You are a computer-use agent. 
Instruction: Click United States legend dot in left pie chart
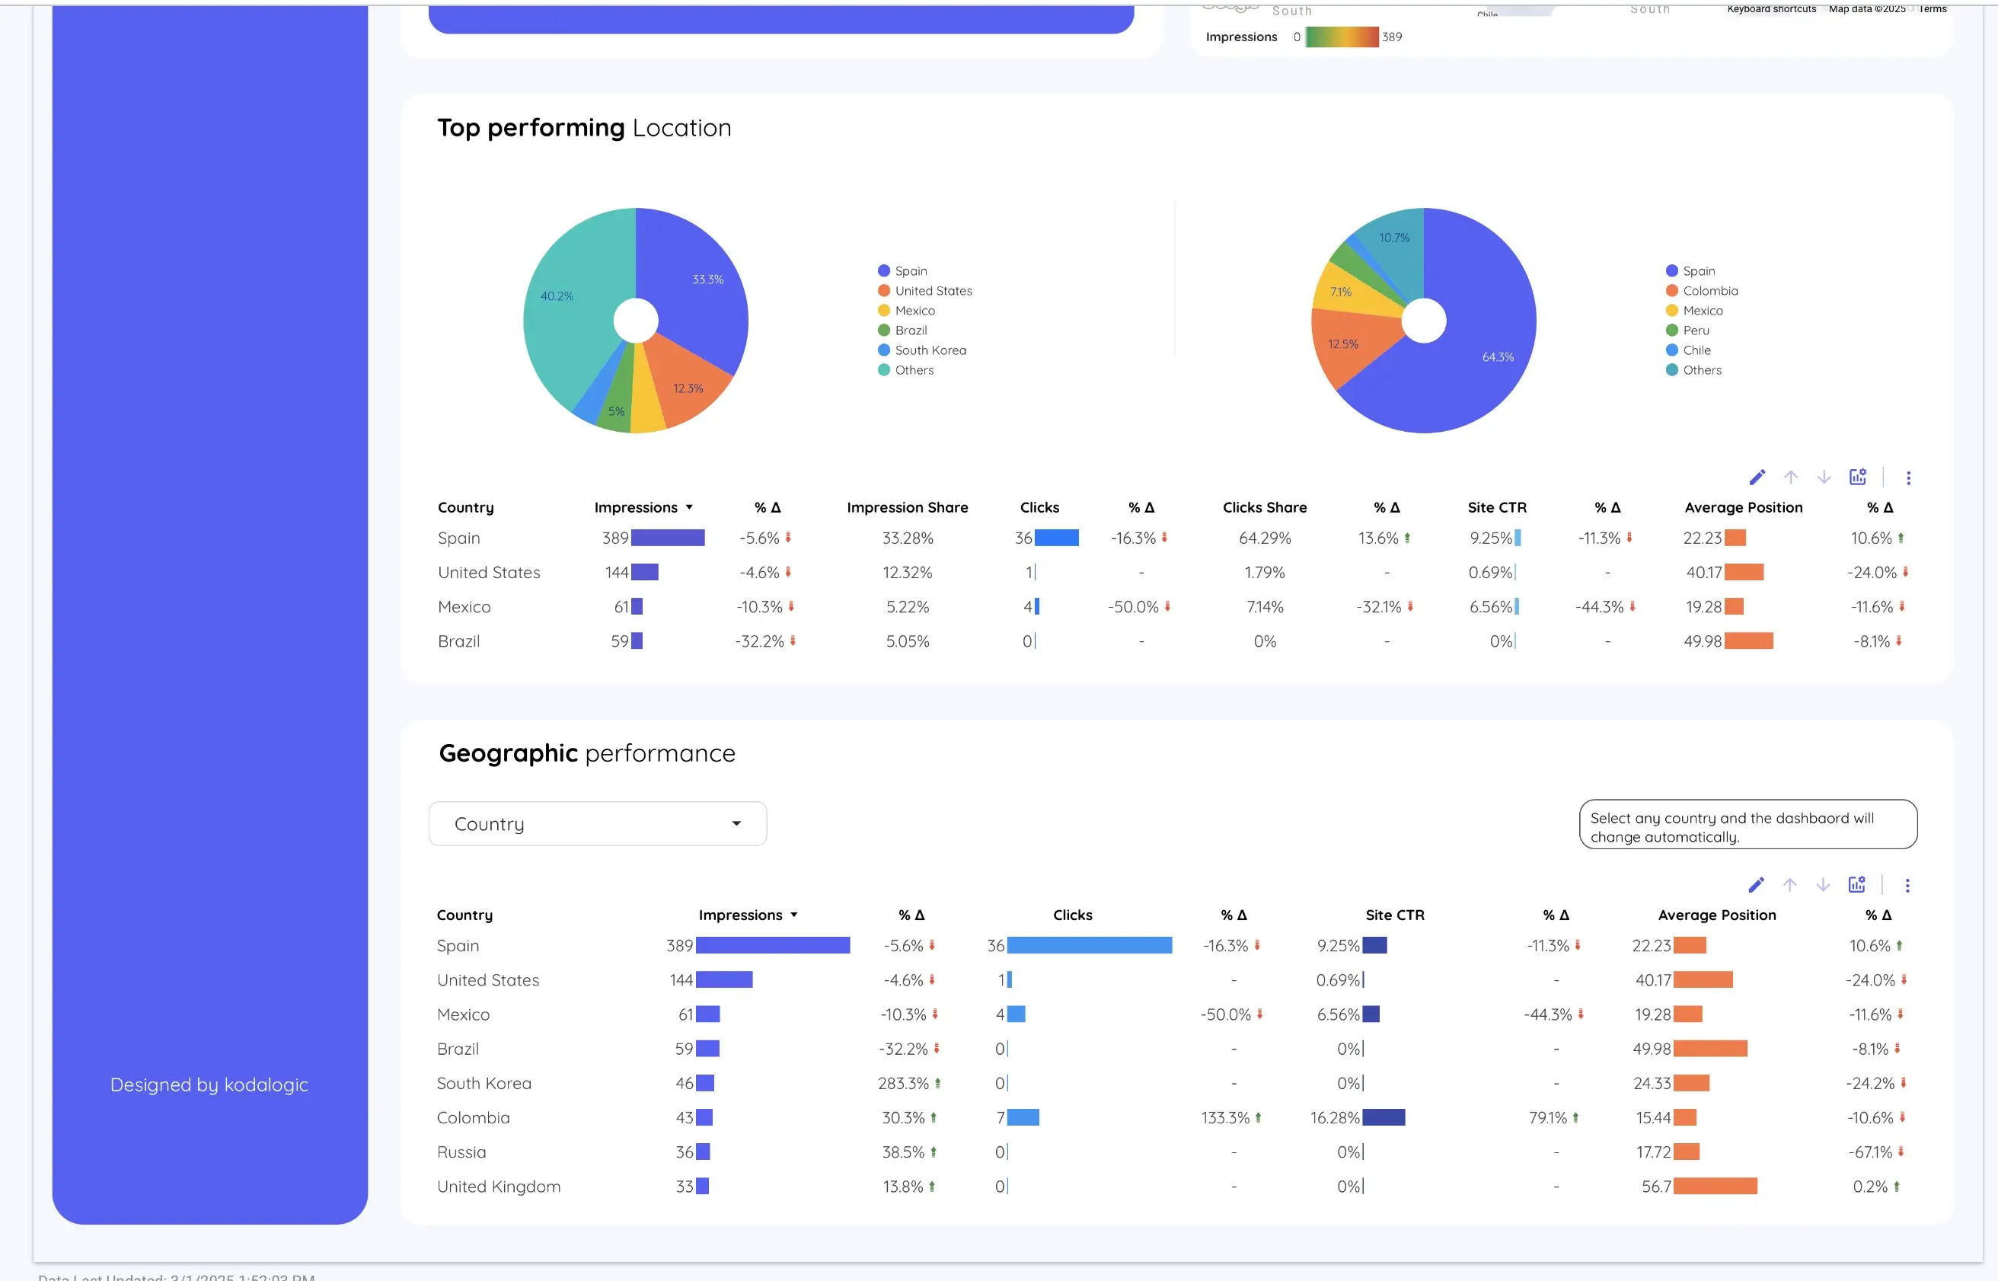coord(884,290)
